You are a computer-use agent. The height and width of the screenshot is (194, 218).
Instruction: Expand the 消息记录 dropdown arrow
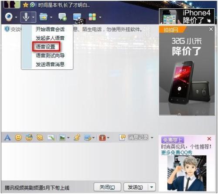(152, 137)
